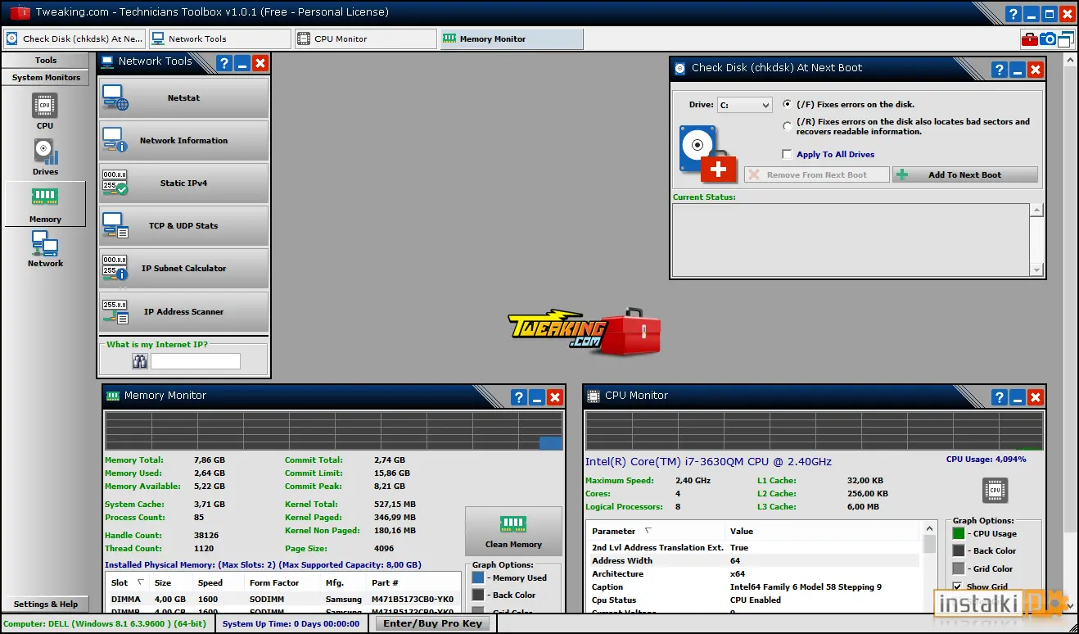Select the /R bad sectors recovery option
The width and height of the screenshot is (1079, 634).
(787, 126)
